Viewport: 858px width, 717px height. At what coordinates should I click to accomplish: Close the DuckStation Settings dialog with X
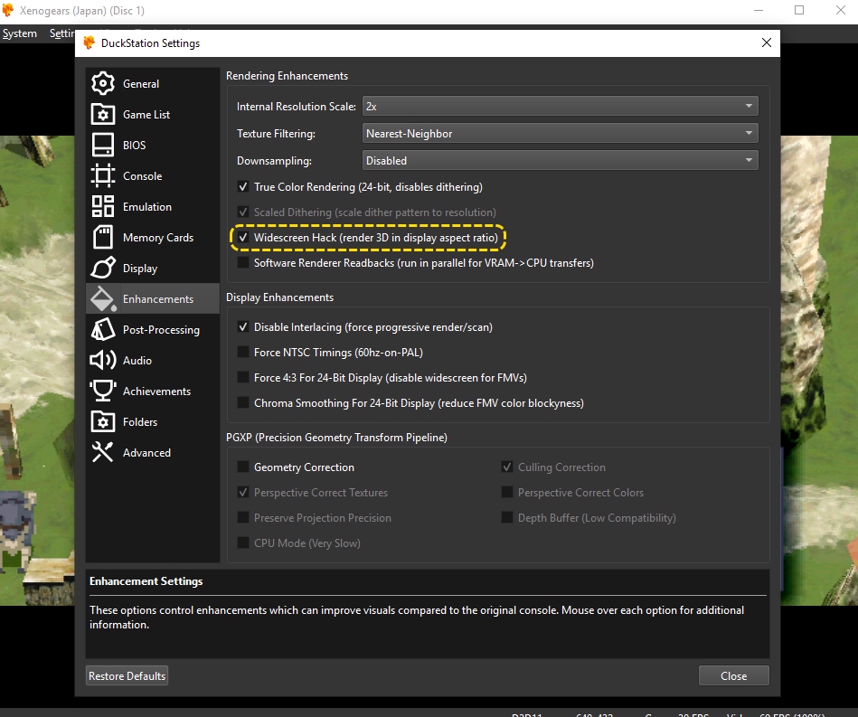pyautogui.click(x=767, y=42)
